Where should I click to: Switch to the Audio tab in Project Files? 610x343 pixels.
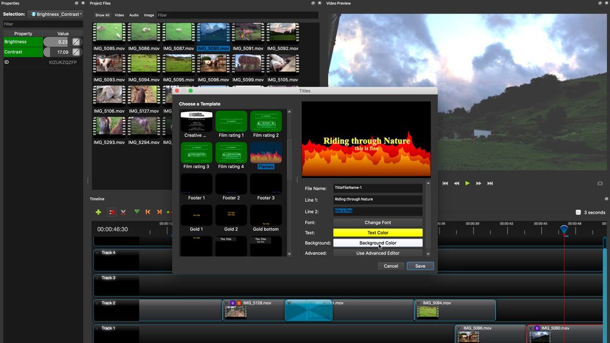[134, 15]
